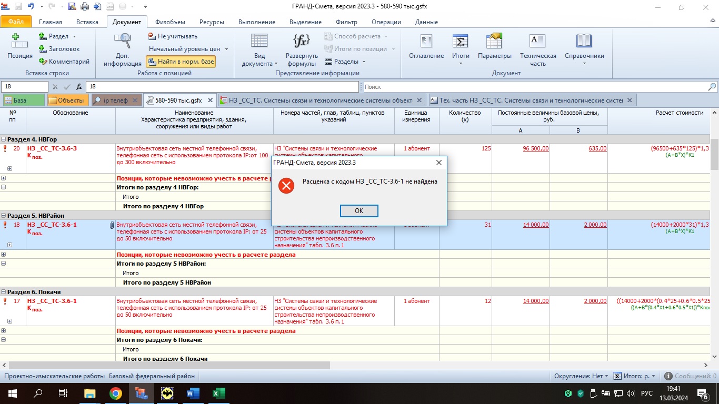Toggle Найти в норм. базе button
Viewport: 719px width, 404px height.
(x=181, y=62)
